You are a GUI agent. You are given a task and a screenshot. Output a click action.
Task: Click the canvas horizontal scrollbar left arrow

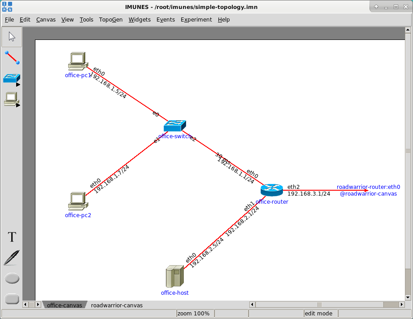[252, 305]
